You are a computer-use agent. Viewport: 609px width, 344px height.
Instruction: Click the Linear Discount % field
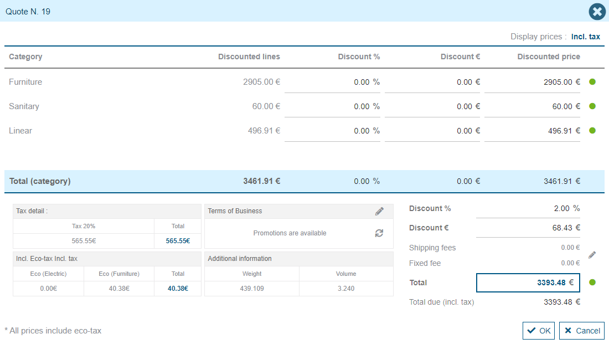pyautogui.click(x=332, y=131)
